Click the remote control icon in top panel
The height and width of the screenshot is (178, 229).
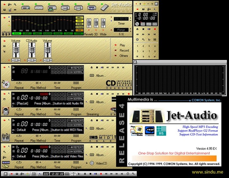pyautogui.click(x=104, y=8)
